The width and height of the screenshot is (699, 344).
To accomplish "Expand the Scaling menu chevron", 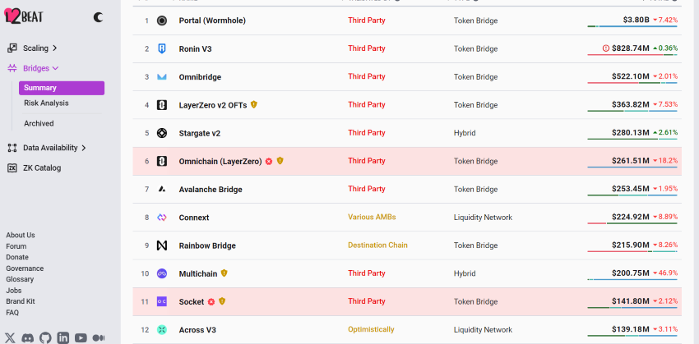I will click(54, 48).
